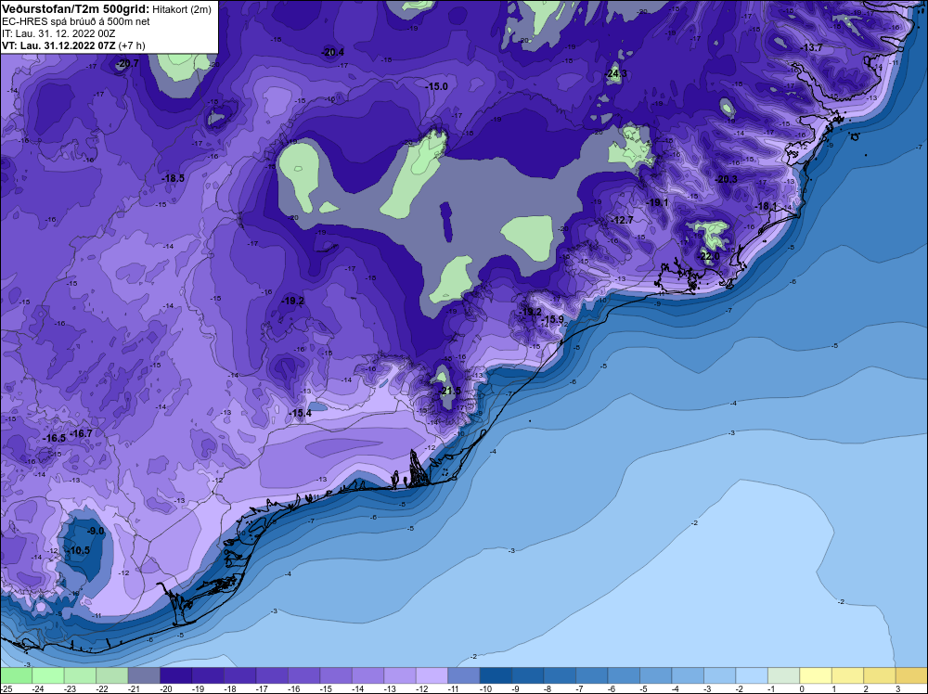Click the 'Hitakort (2m)' label in the header

click(182, 10)
